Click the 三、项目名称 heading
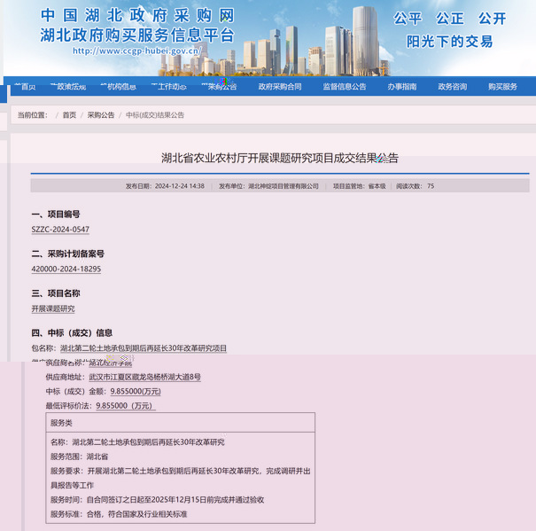The width and height of the screenshot is (536, 531). tap(56, 293)
